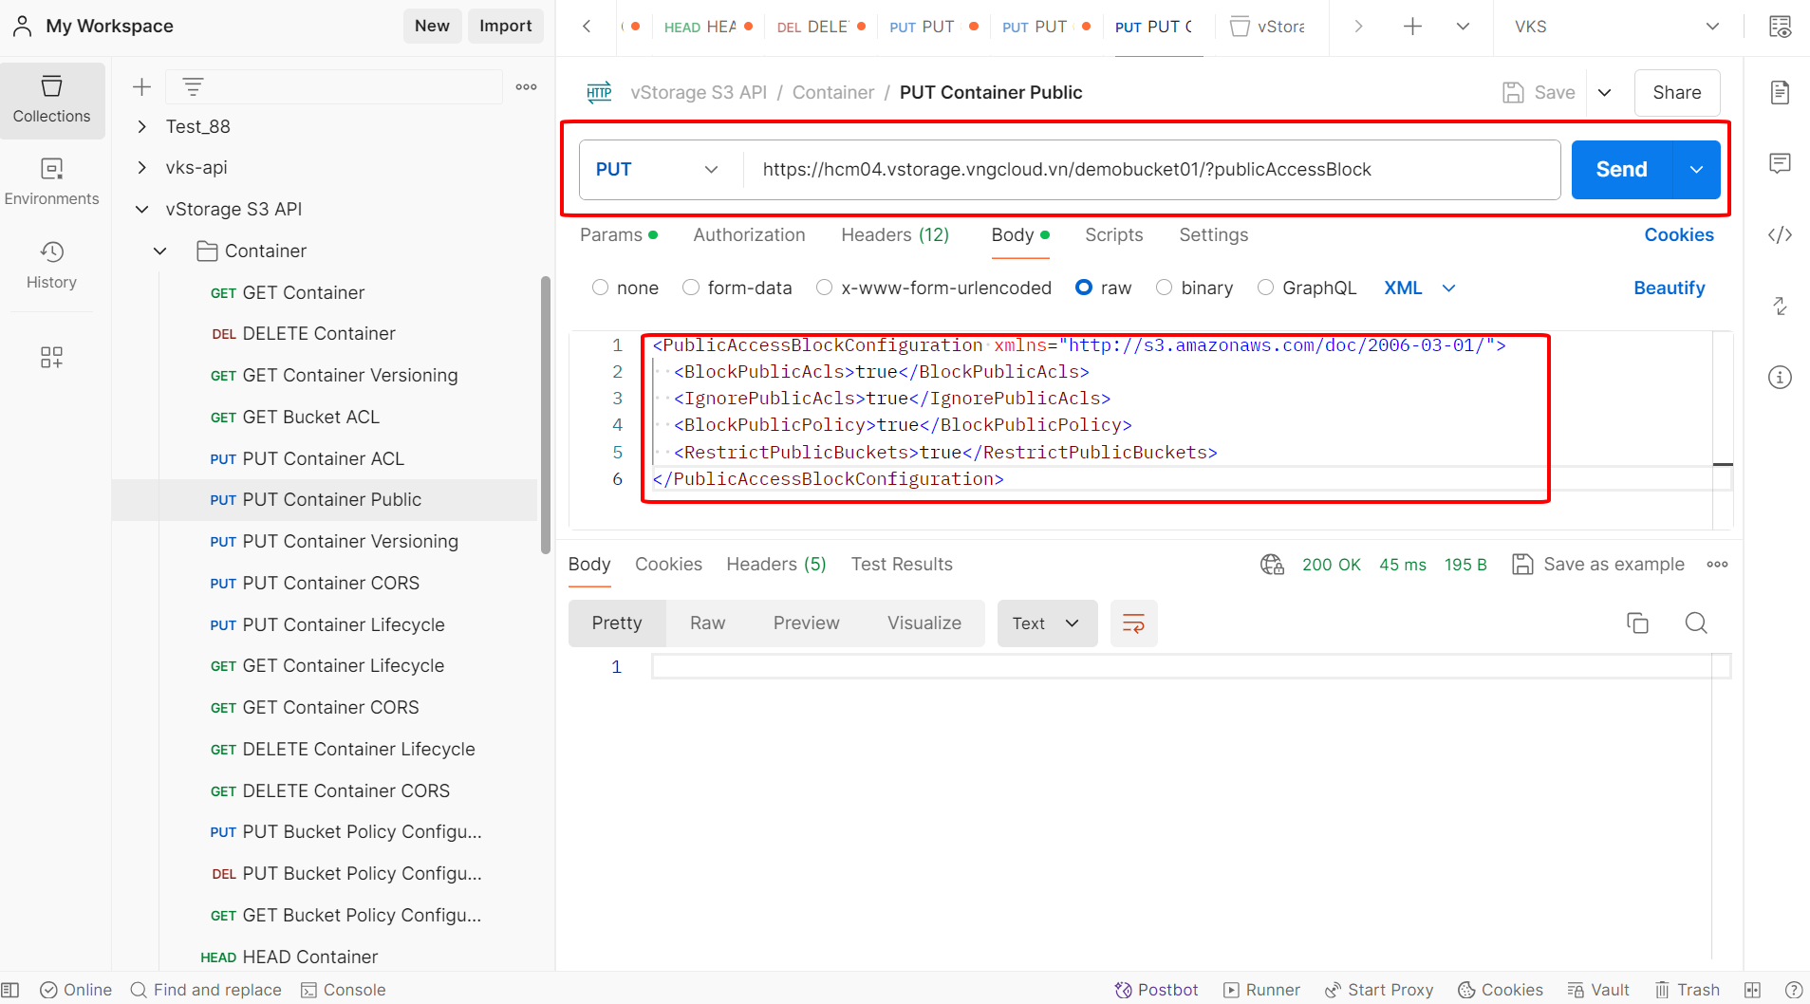Click the Beautify link
Screen dimensions: 1810x1004
point(1669,288)
